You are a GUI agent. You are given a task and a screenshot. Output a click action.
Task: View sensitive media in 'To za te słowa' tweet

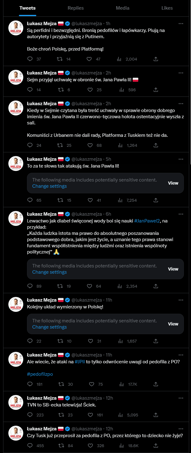pos(173,183)
